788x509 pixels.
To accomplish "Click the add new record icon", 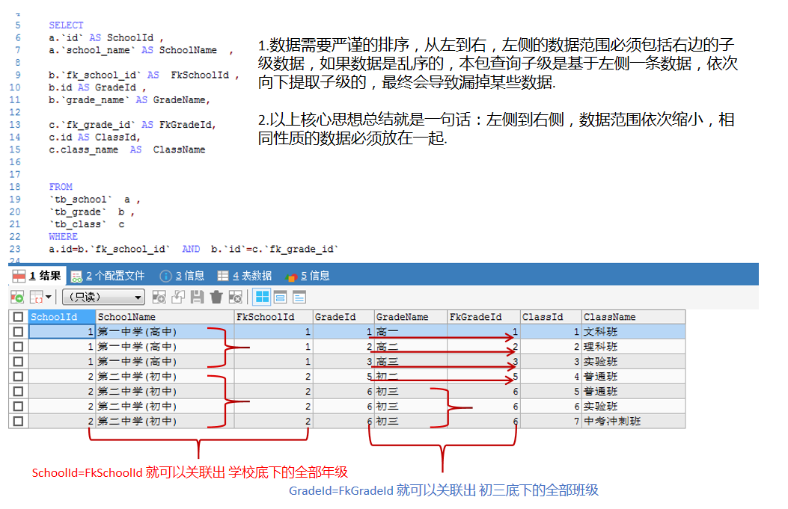I will tap(159, 297).
